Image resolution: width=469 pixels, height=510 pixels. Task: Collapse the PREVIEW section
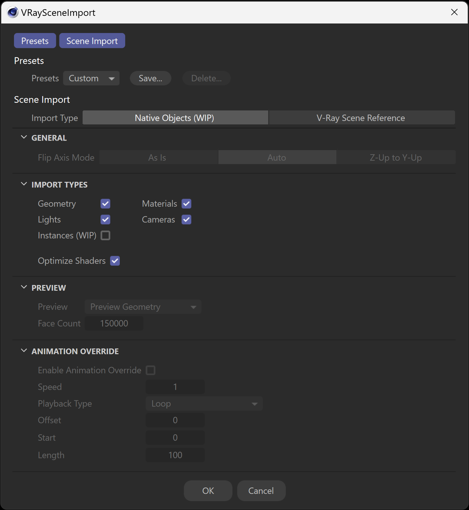click(x=24, y=287)
